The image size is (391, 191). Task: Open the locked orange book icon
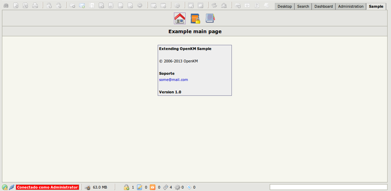click(195, 19)
